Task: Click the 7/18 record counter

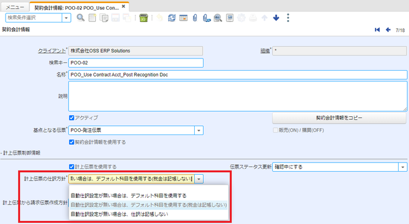Action: (x=400, y=30)
